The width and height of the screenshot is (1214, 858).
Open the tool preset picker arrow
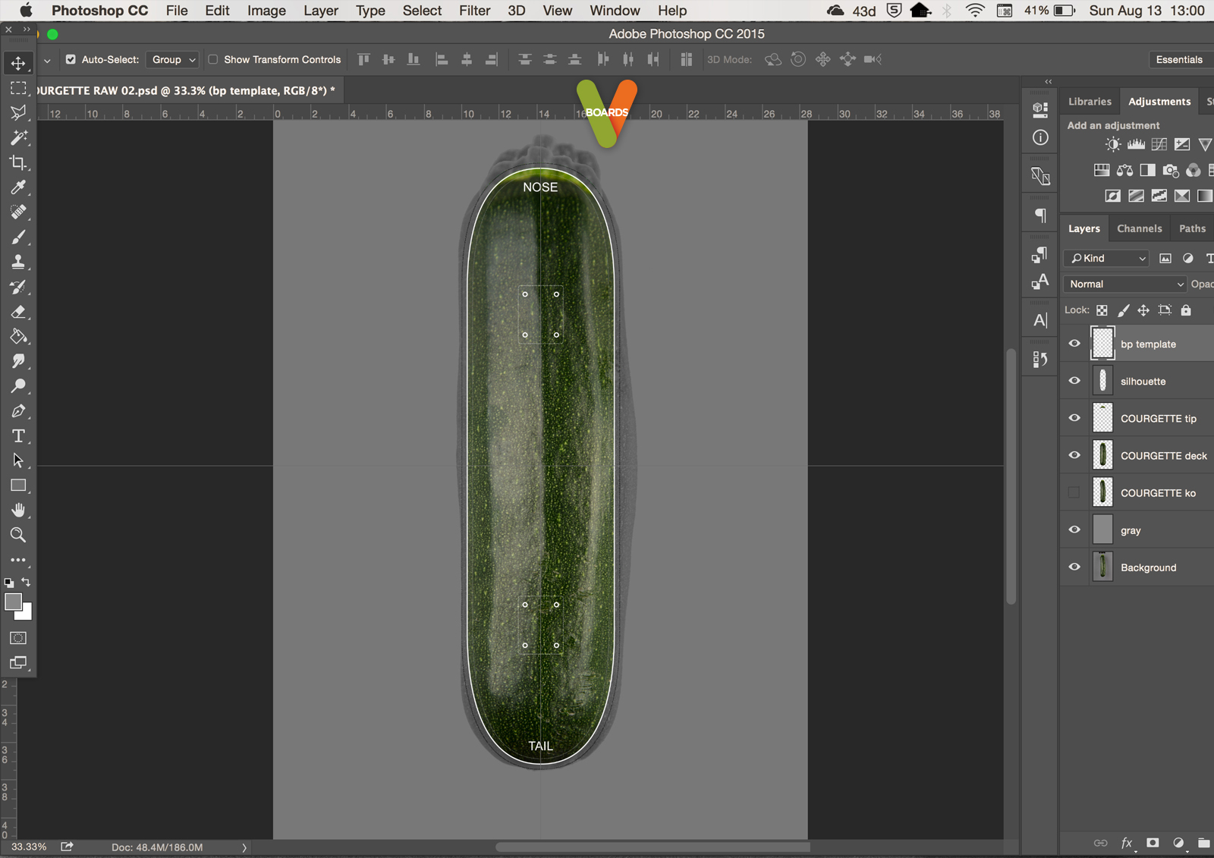pos(47,60)
